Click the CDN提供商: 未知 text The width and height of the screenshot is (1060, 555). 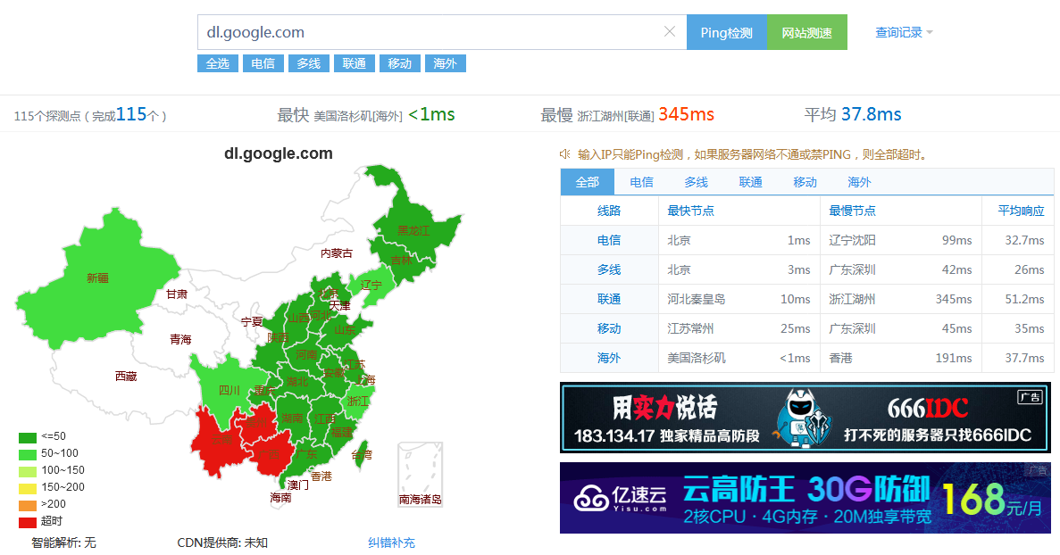(222, 543)
